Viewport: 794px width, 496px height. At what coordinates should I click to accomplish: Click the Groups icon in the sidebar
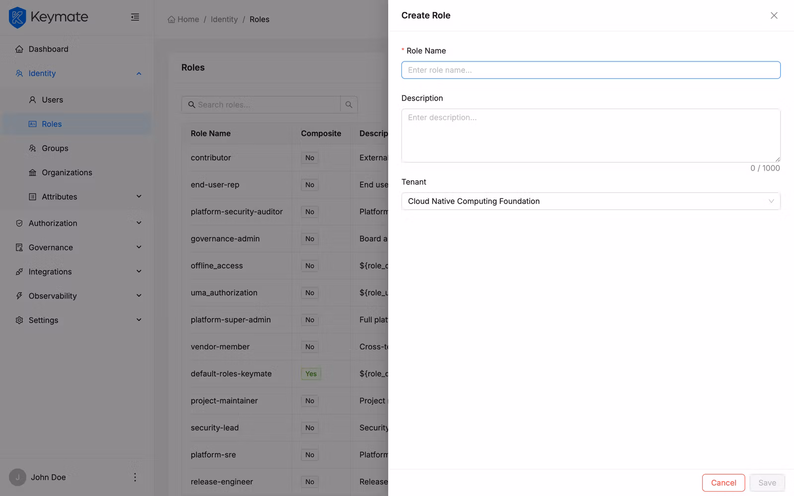click(x=32, y=148)
